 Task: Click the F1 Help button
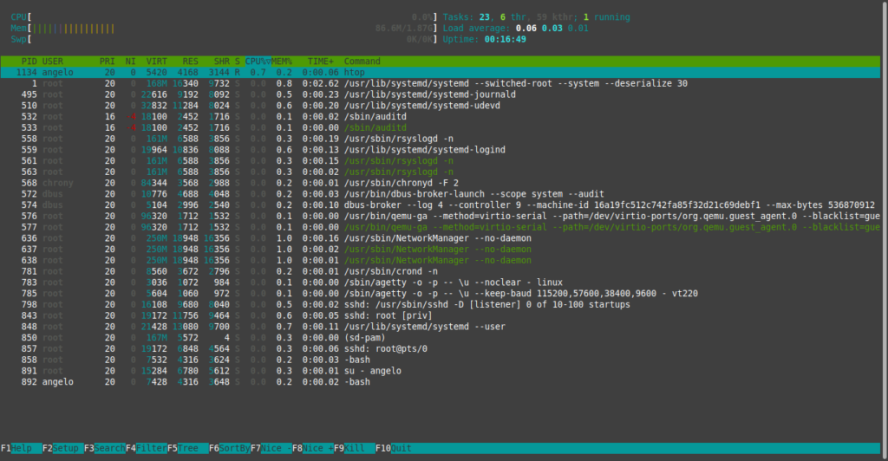[x=21, y=449]
